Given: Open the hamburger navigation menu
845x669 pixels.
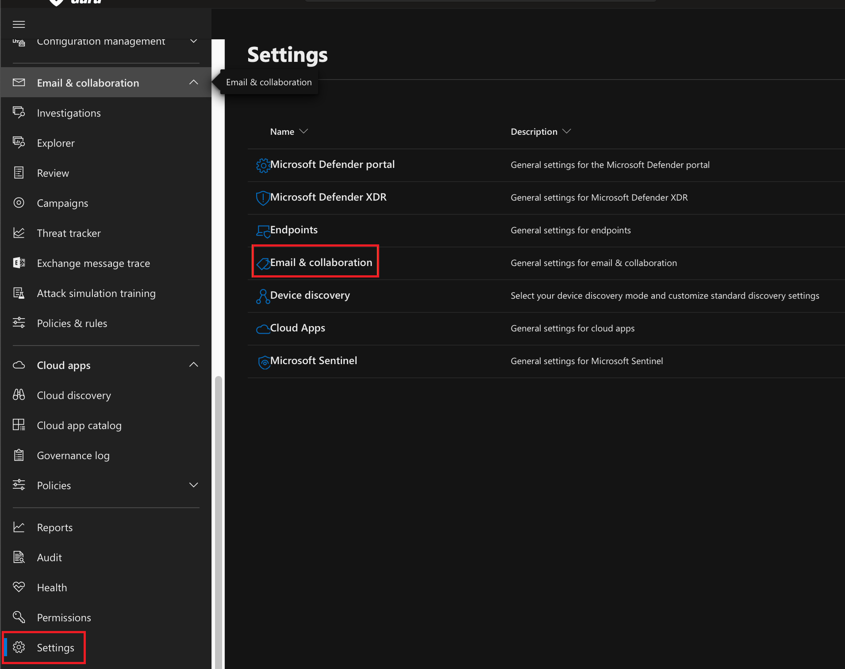Looking at the screenshot, I should (19, 24).
